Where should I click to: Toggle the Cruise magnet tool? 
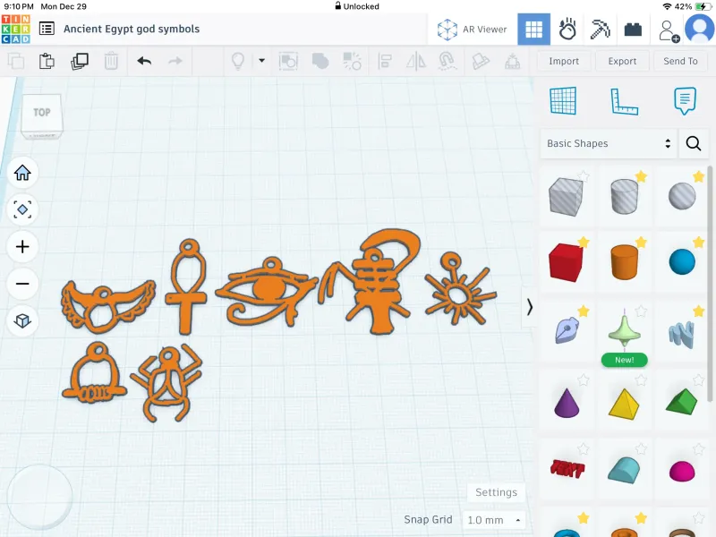pos(447,61)
